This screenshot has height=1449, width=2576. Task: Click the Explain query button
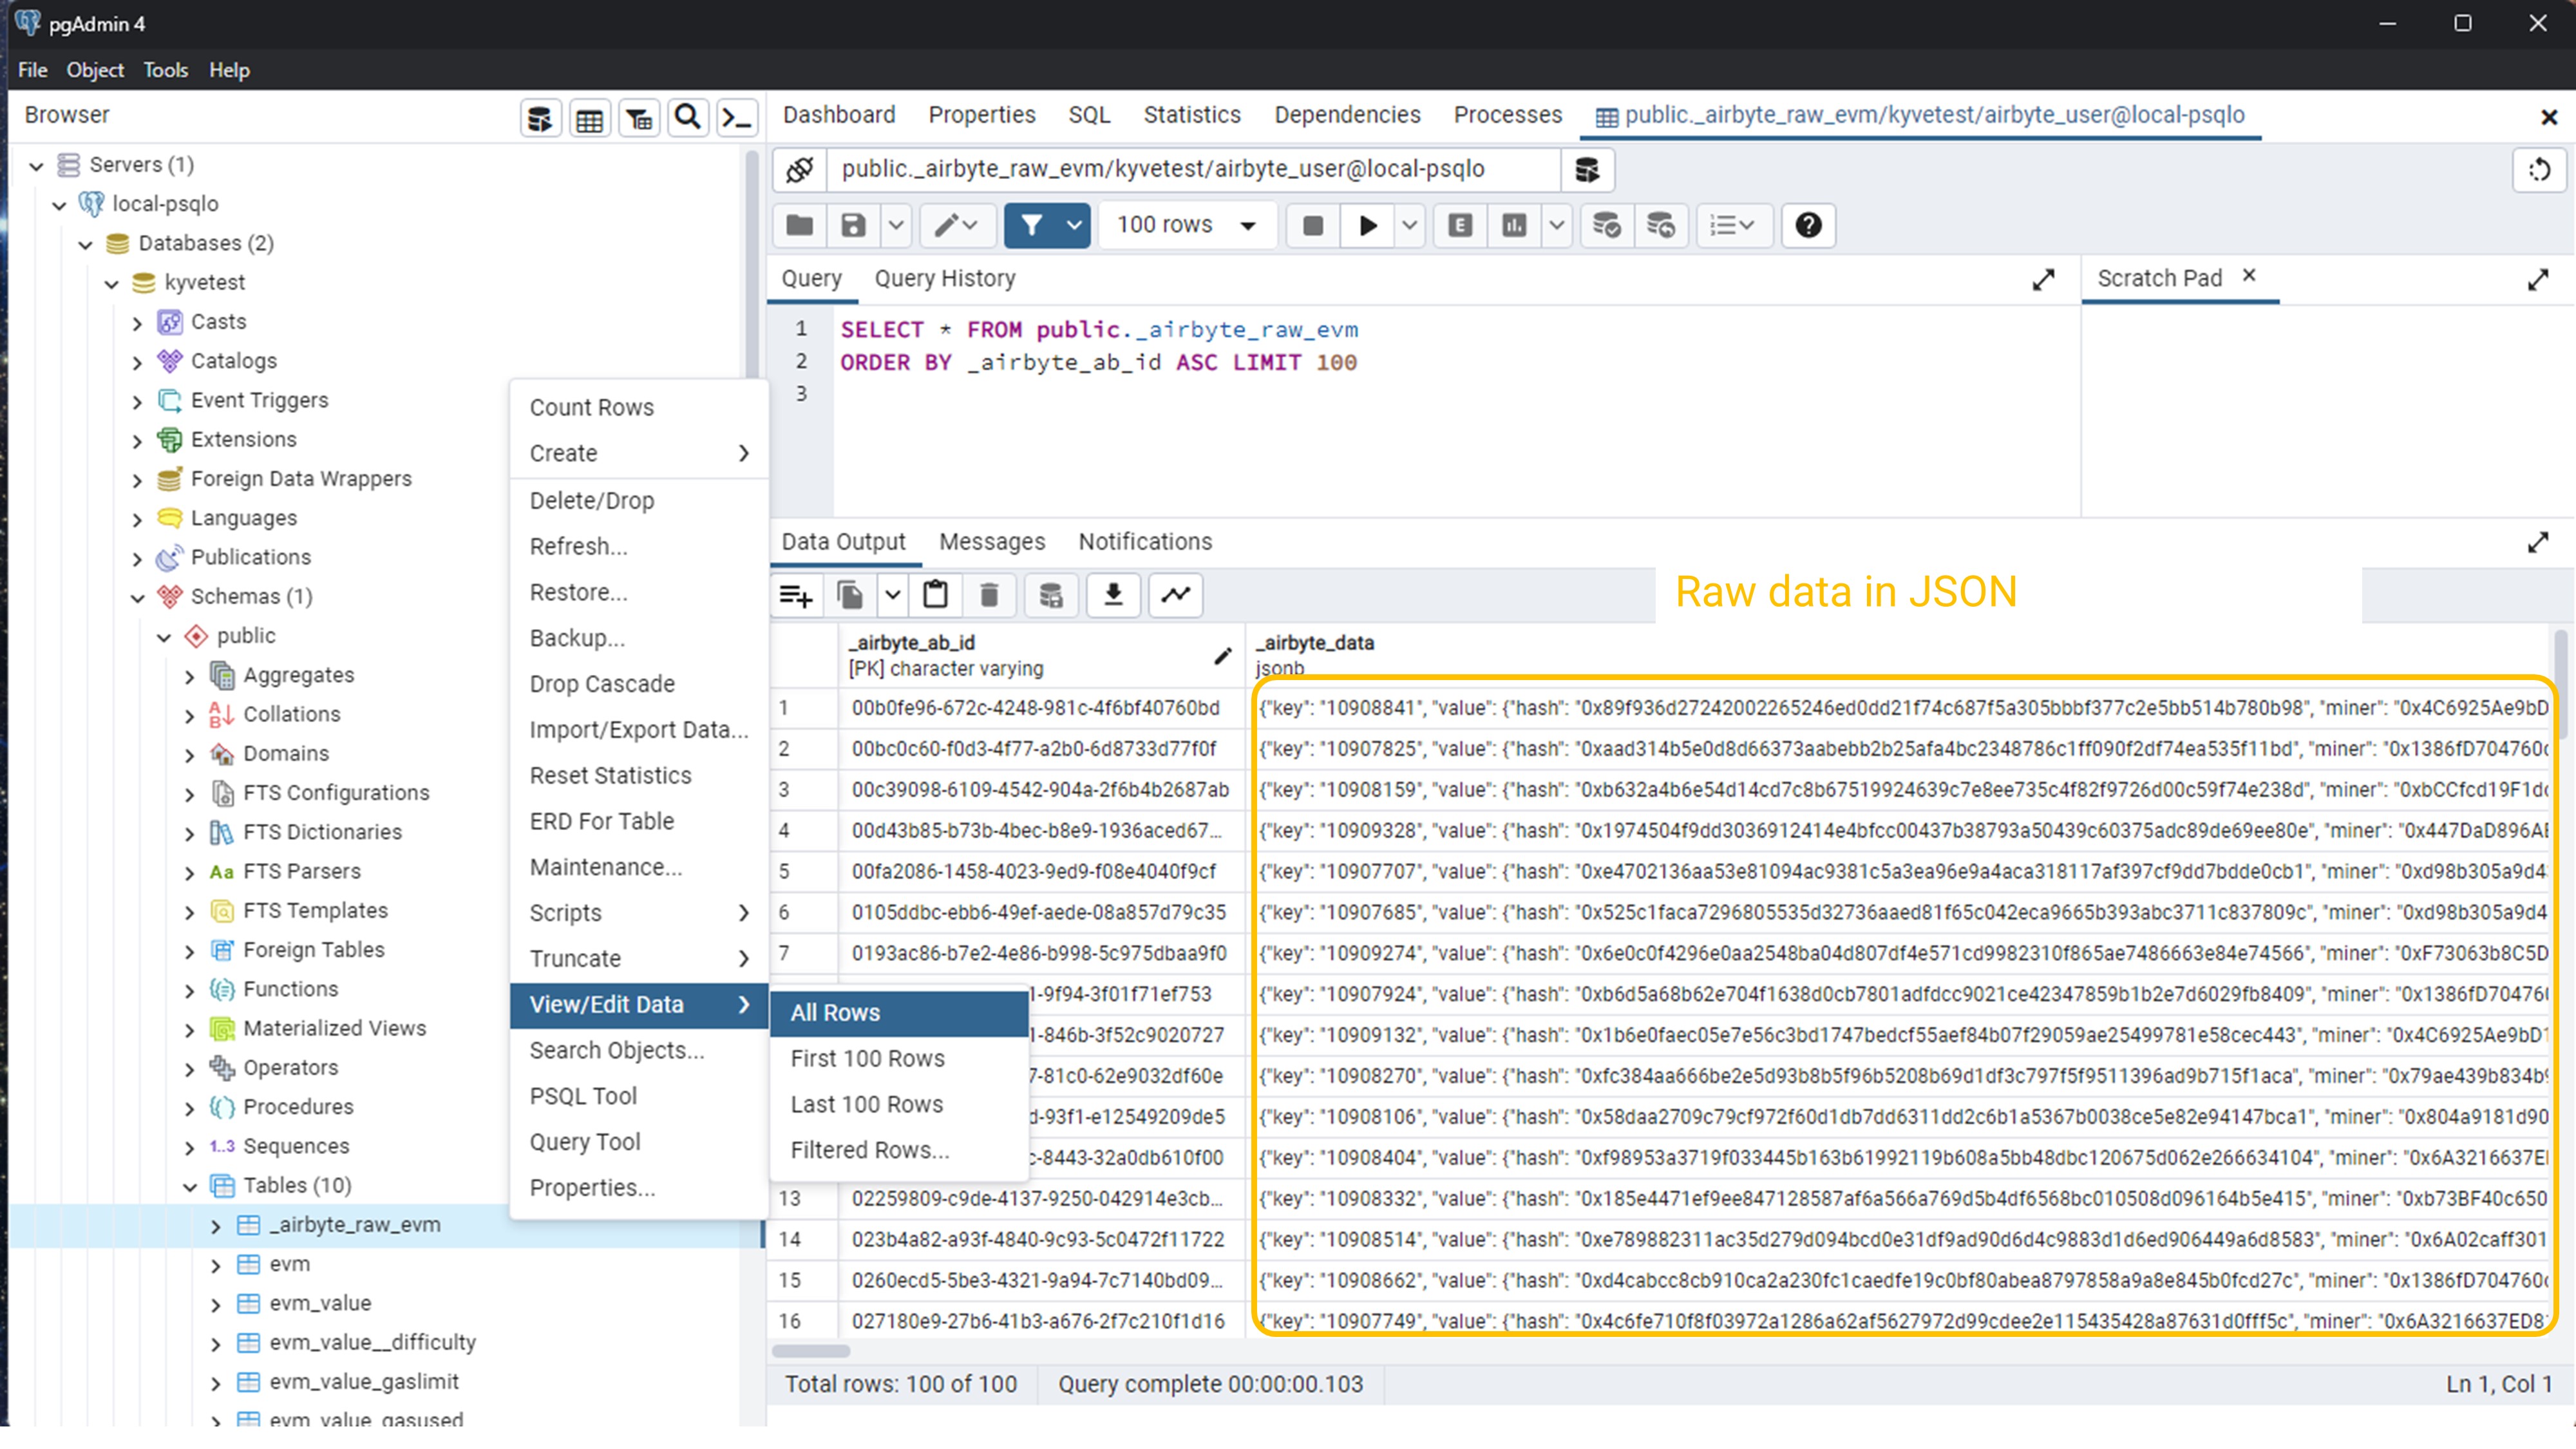point(1459,225)
